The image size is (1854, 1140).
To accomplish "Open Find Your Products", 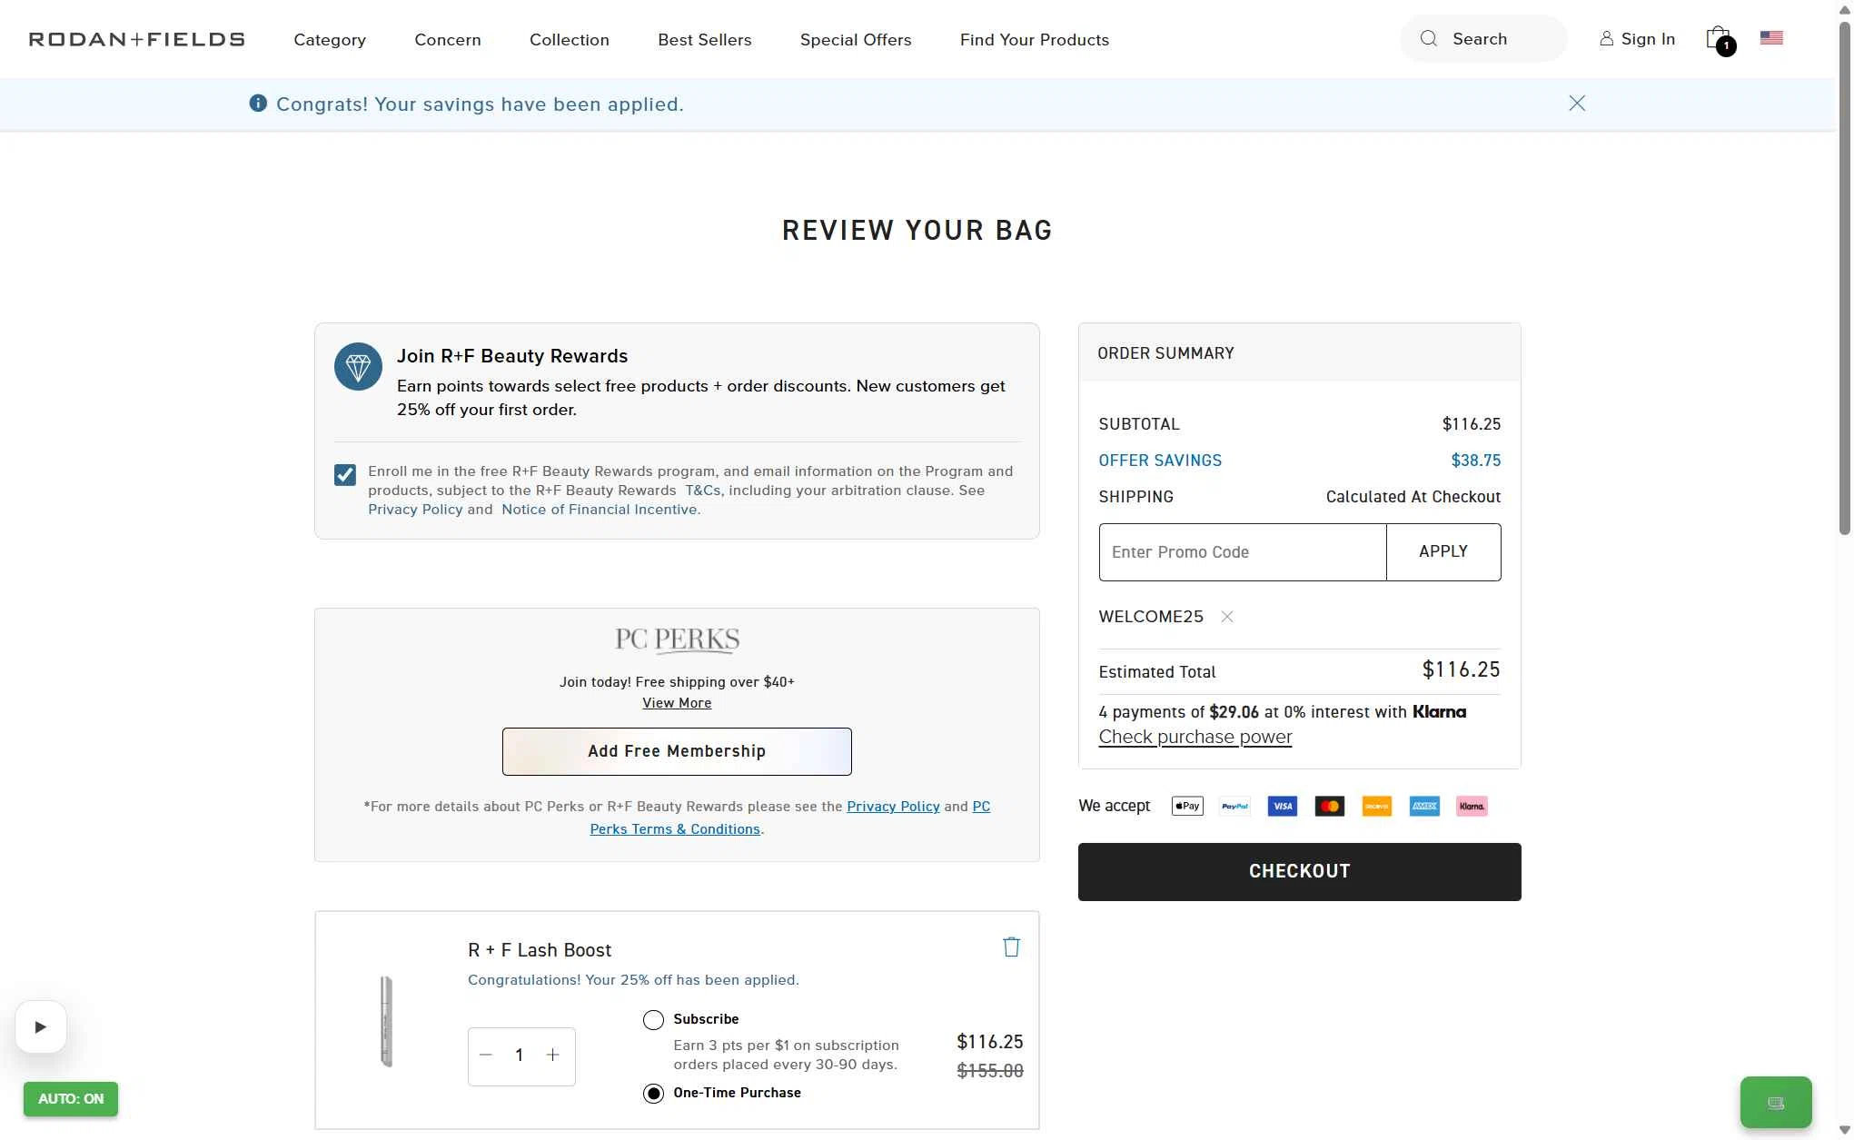I will pyautogui.click(x=1035, y=40).
